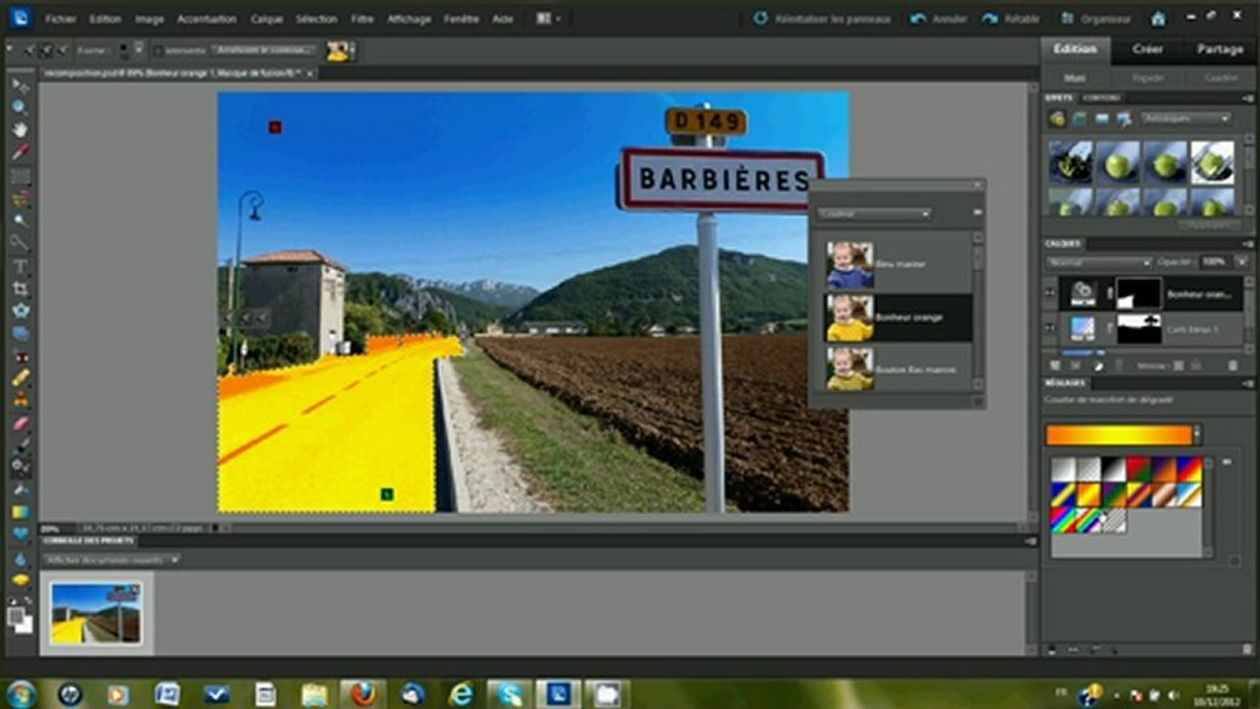Select the Eraser tool
Screen dimensions: 1260x709
pyautogui.click(x=20, y=423)
